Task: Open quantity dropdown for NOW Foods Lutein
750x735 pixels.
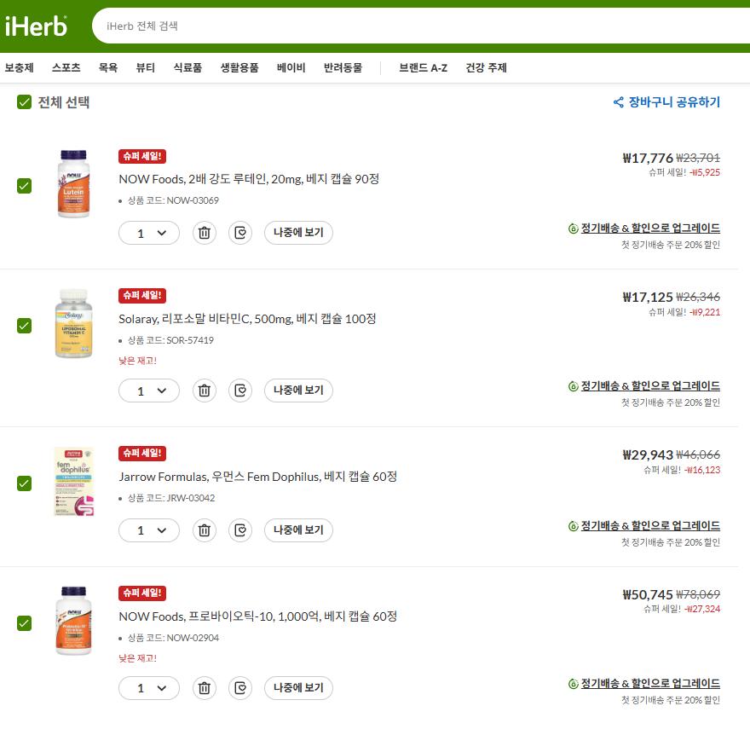Action: click(149, 233)
